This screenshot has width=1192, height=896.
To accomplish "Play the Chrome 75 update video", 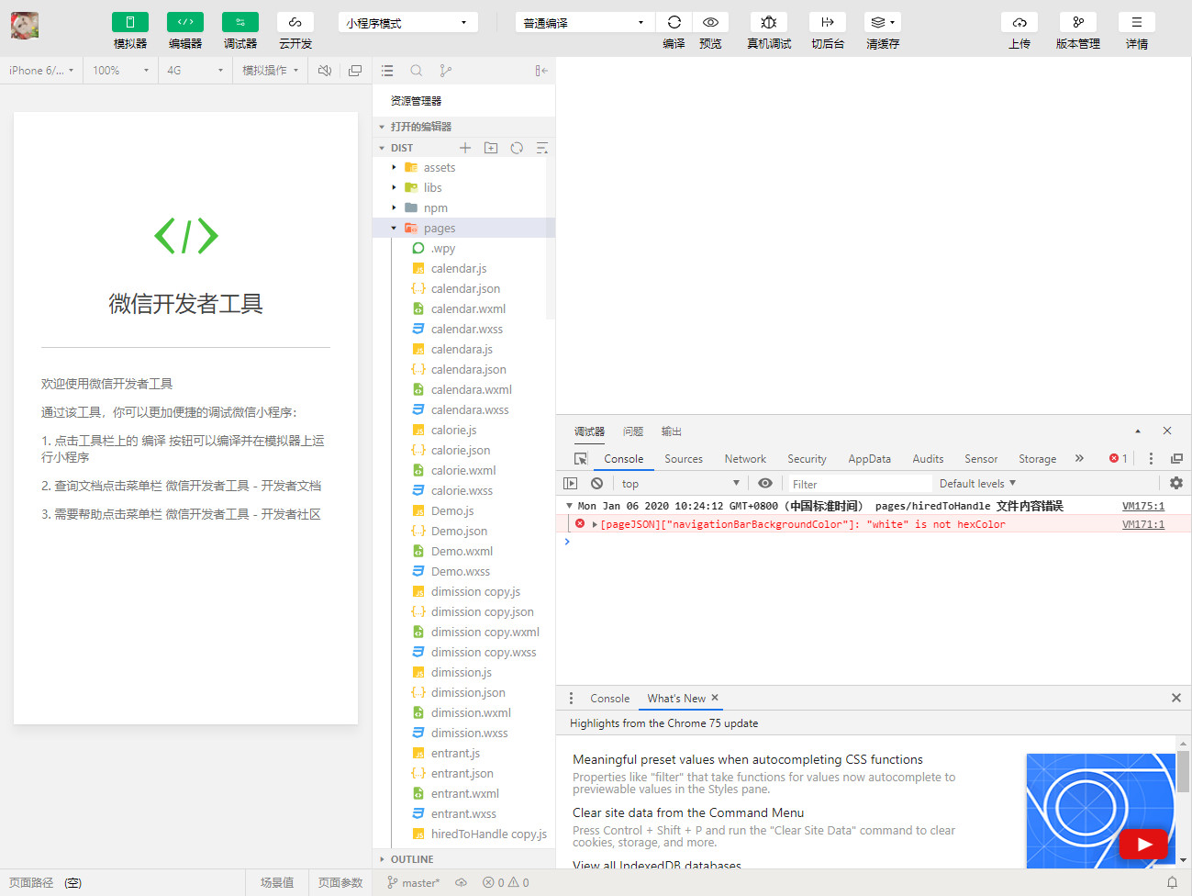I will (x=1144, y=845).
